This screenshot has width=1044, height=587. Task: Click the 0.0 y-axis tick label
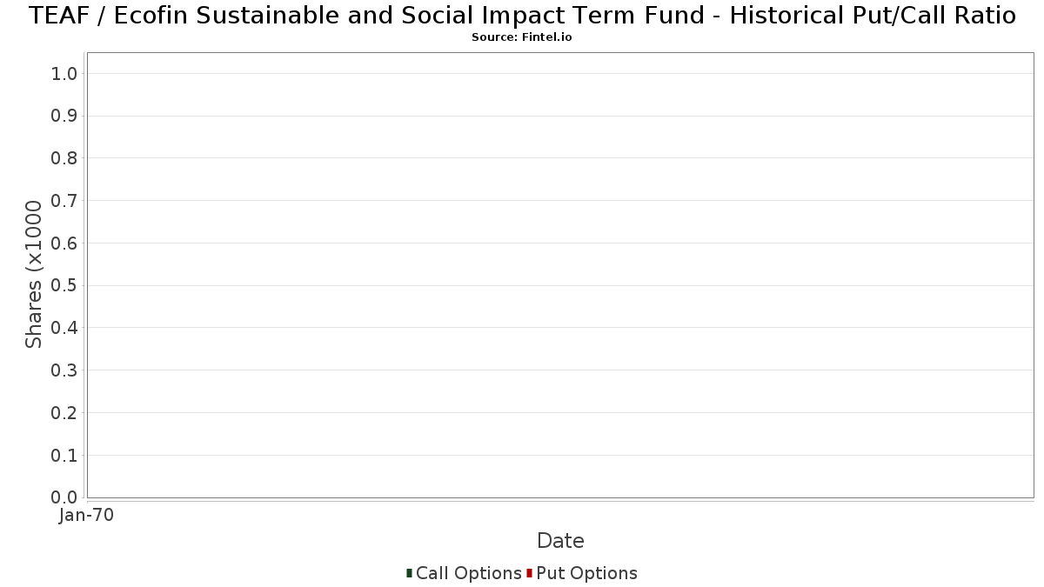(x=64, y=497)
